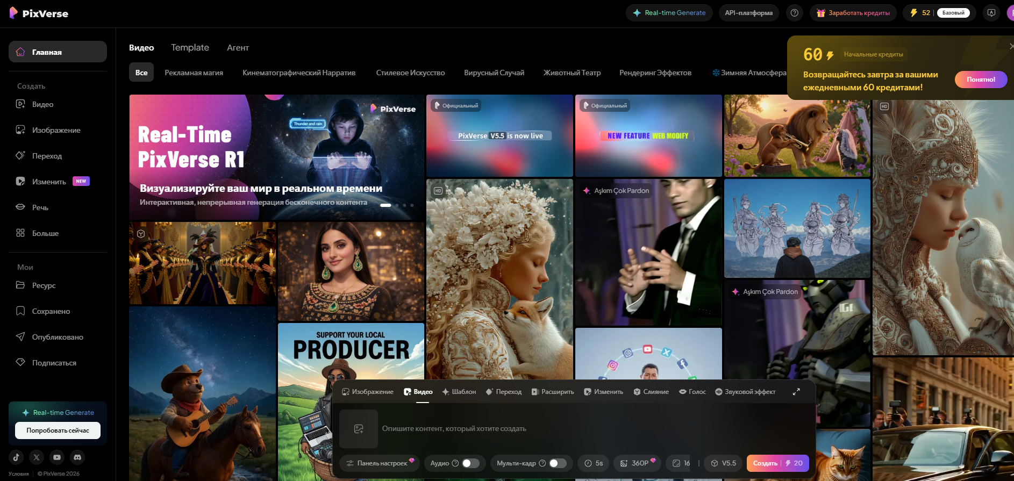Select the Животный Театр category filter
1014x481 pixels.
coord(572,73)
